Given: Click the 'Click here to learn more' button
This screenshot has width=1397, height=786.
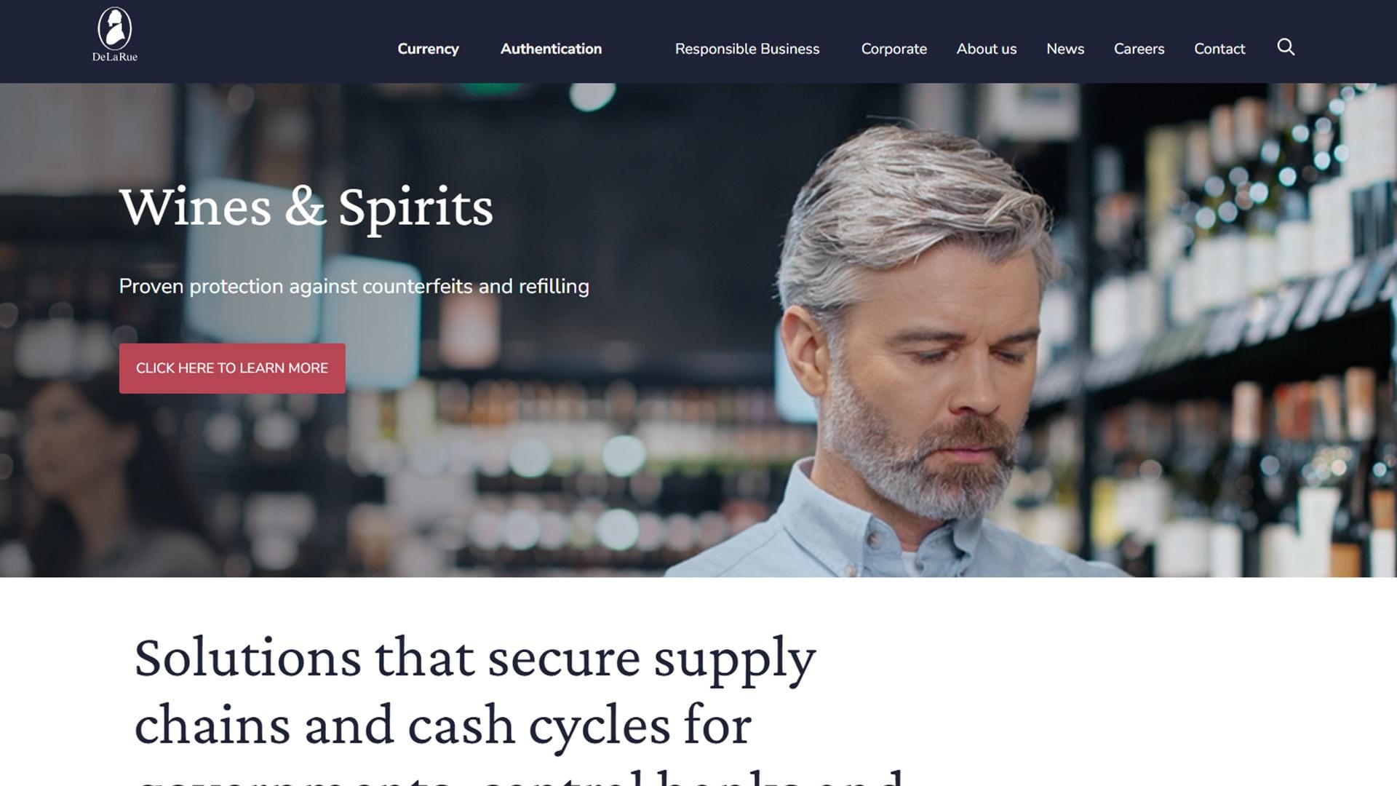Looking at the screenshot, I should click(232, 368).
